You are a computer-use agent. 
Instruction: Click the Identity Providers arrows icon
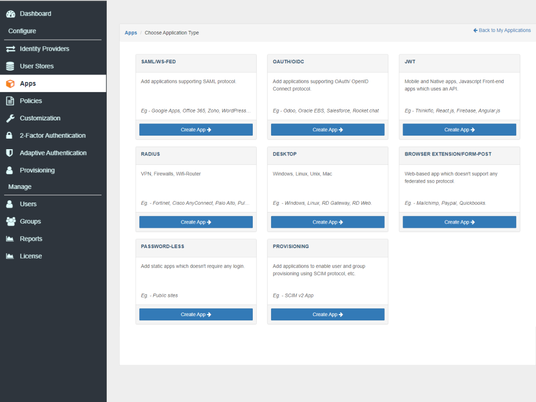(10, 49)
